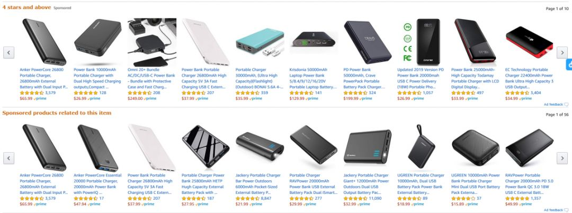
Task: Click Ad feedback icon under top carousel
Action: (566, 105)
